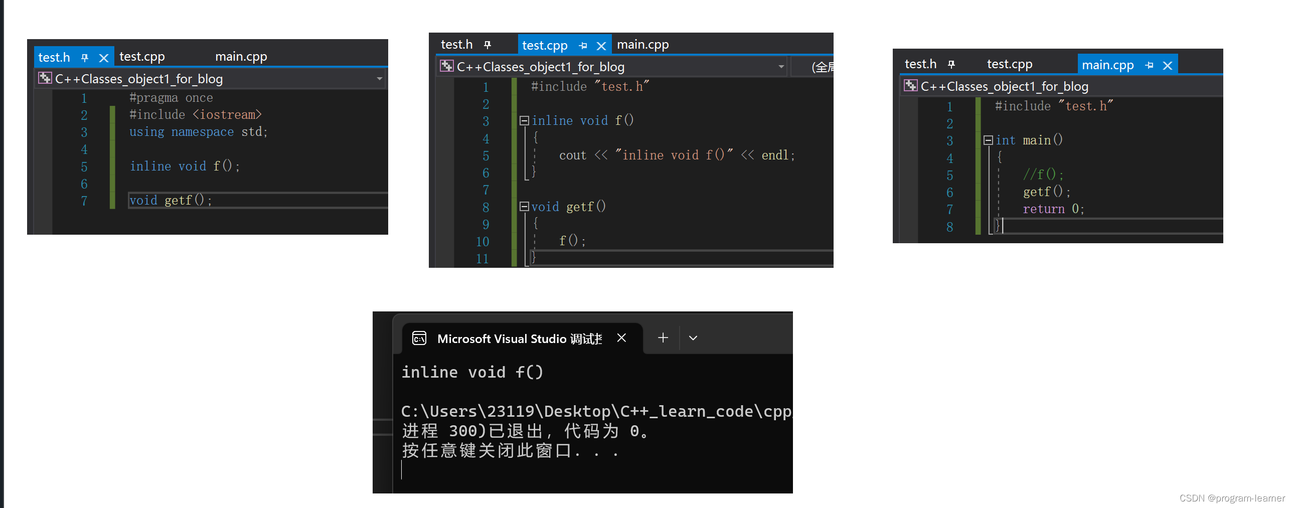Click the 'getf();' call in main.cpp
The height and width of the screenshot is (508, 1293).
point(1047,192)
